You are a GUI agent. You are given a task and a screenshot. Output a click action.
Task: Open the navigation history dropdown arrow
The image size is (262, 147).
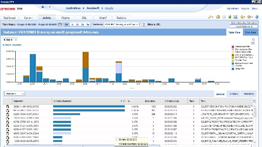pos(49,7)
